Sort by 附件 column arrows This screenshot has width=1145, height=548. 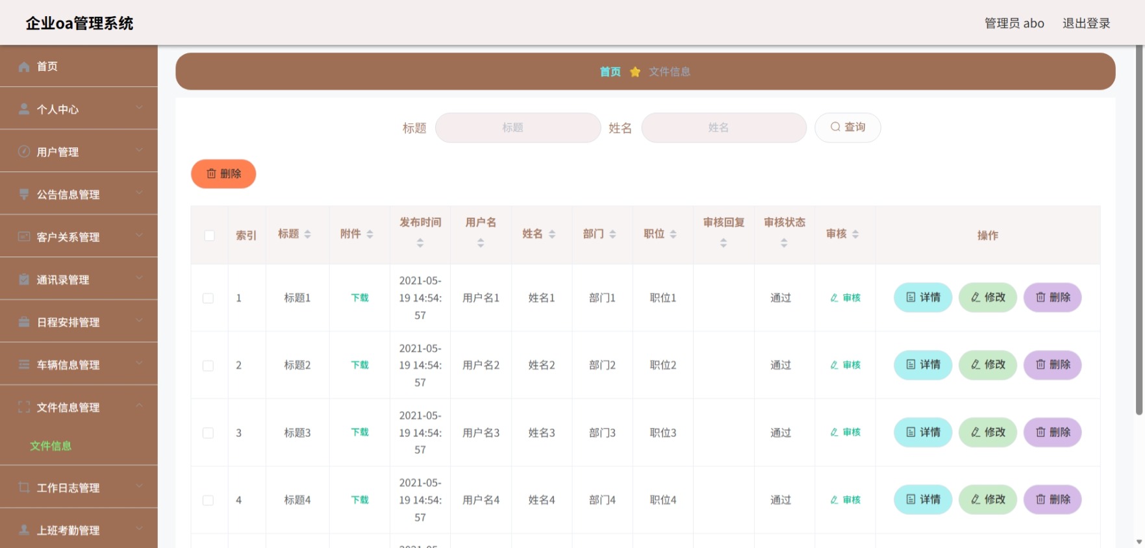(x=370, y=234)
